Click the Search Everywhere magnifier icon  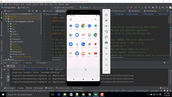tap(167, 8)
